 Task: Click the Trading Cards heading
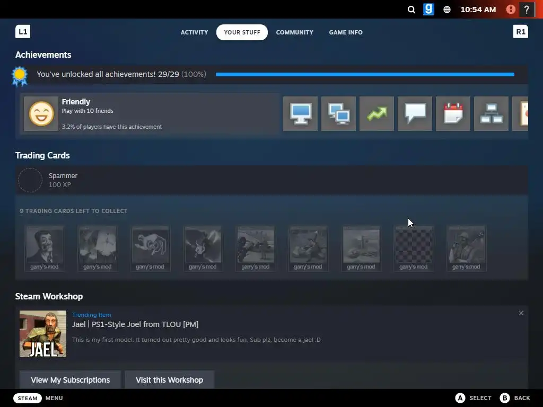pyautogui.click(x=42, y=155)
